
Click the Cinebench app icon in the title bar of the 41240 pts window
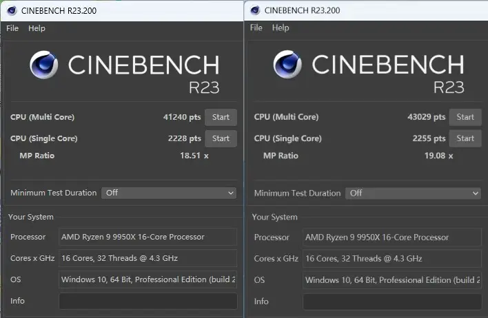(x=12, y=10)
